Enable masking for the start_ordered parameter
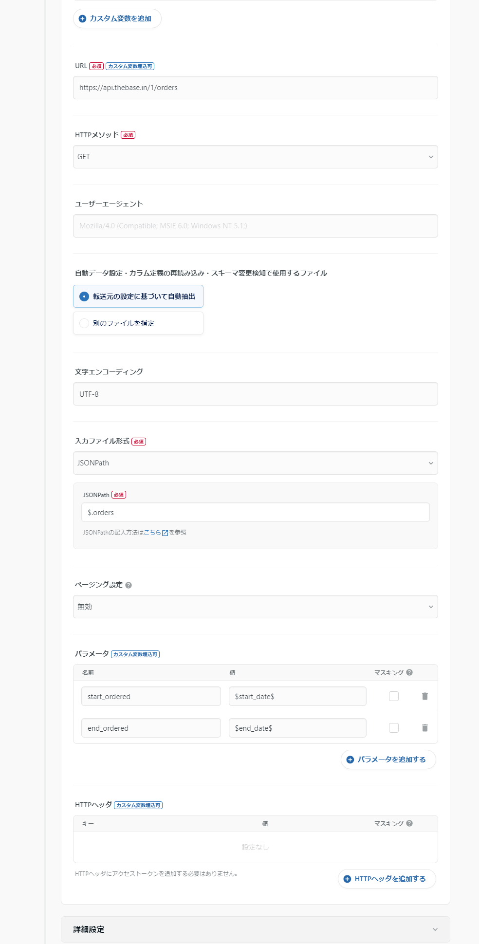479x944 pixels. pos(393,696)
